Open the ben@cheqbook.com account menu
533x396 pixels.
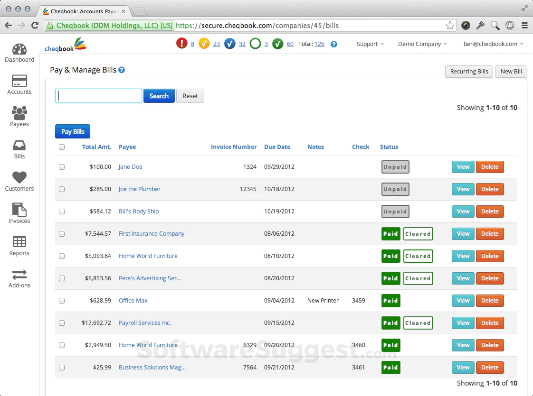tap(493, 44)
